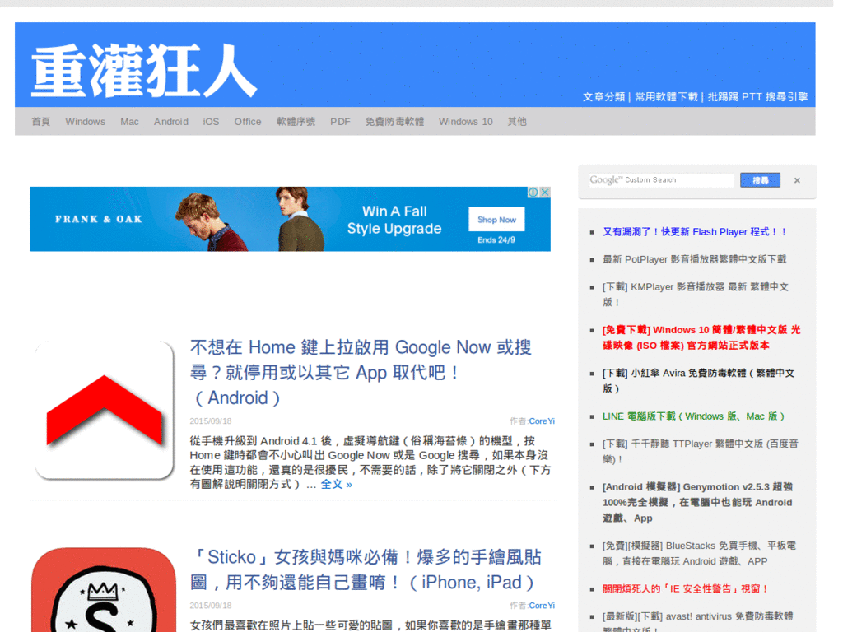Open the Sticko sticker article title
Viewport: 843px width, 632px height.
tap(366, 569)
